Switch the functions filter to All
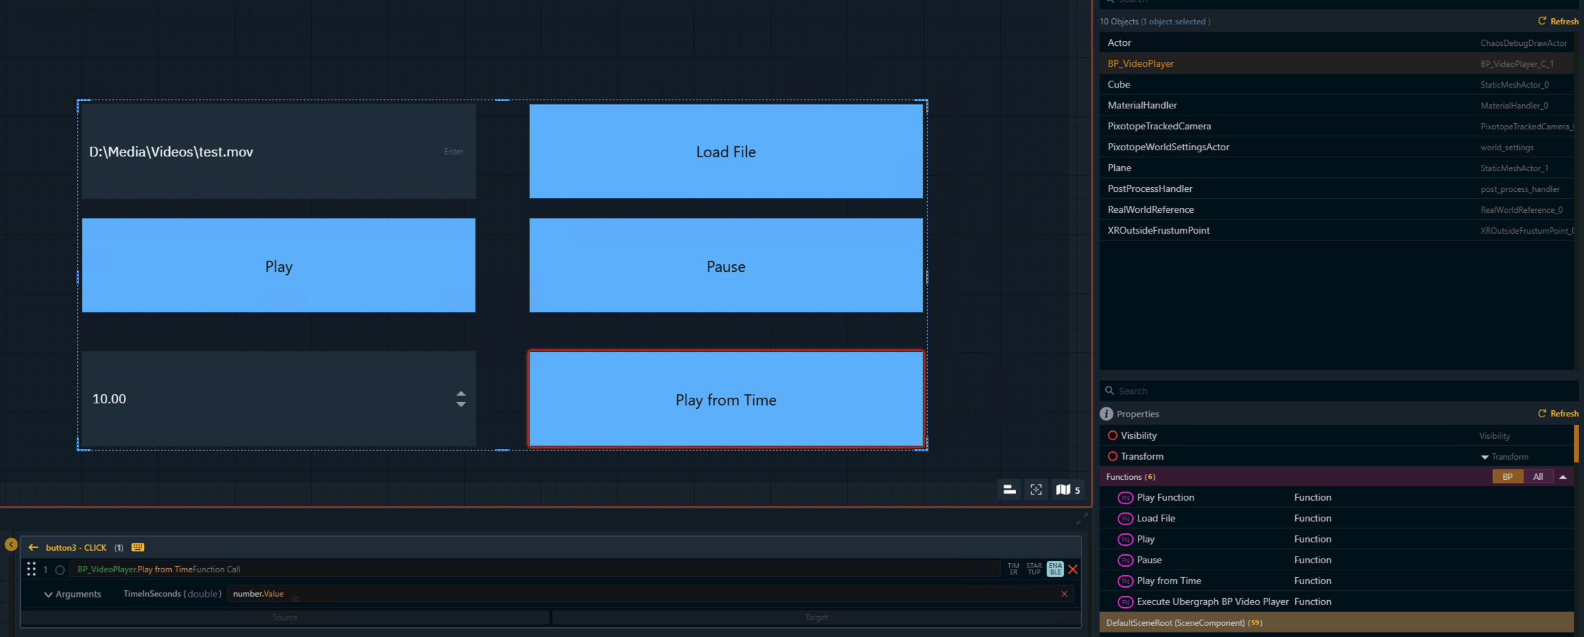Image resolution: width=1584 pixels, height=637 pixels. point(1538,476)
